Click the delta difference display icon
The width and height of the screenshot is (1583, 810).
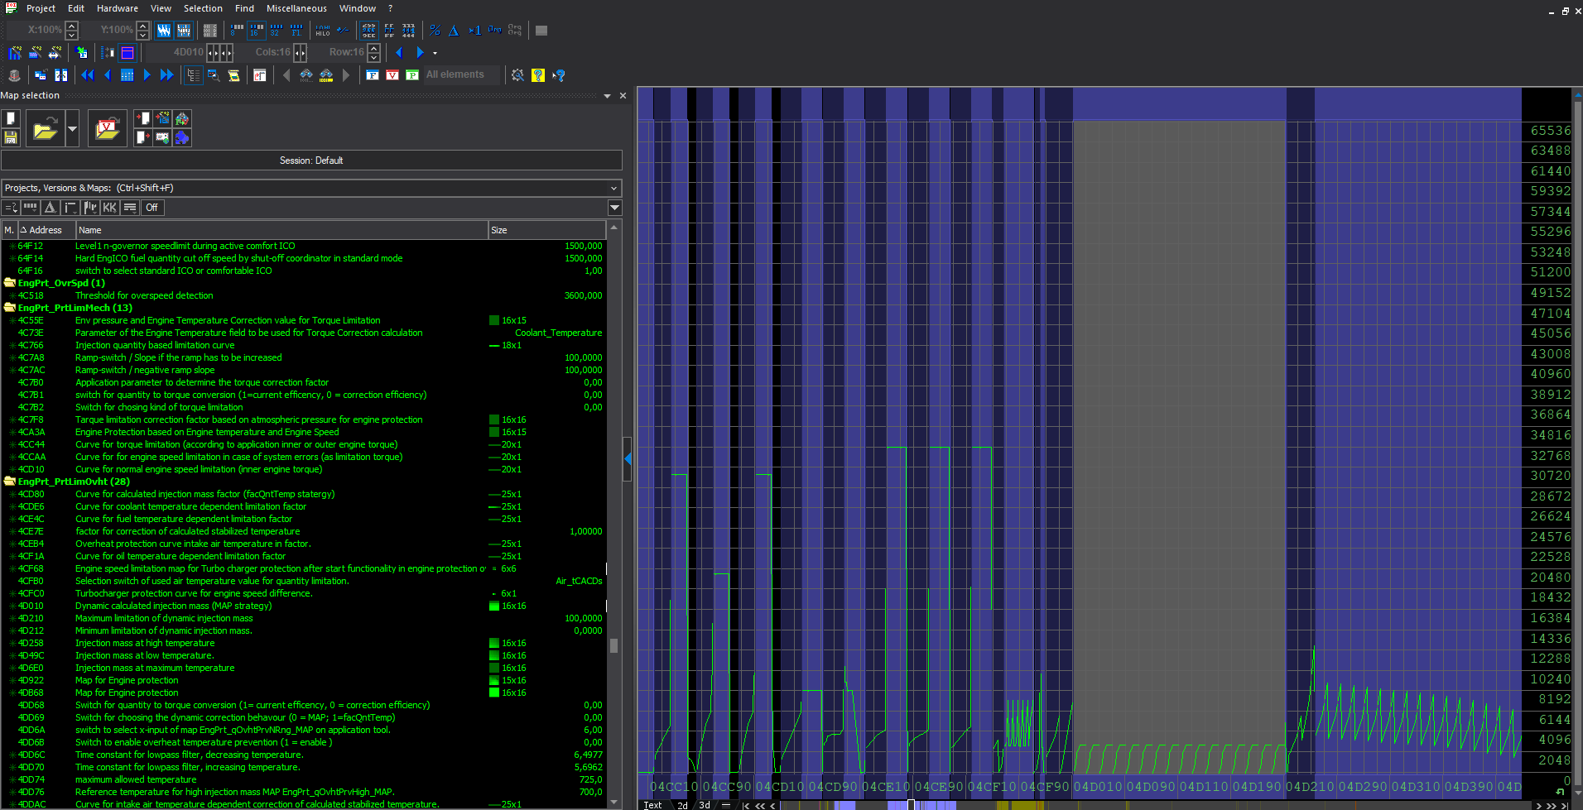coord(454,31)
